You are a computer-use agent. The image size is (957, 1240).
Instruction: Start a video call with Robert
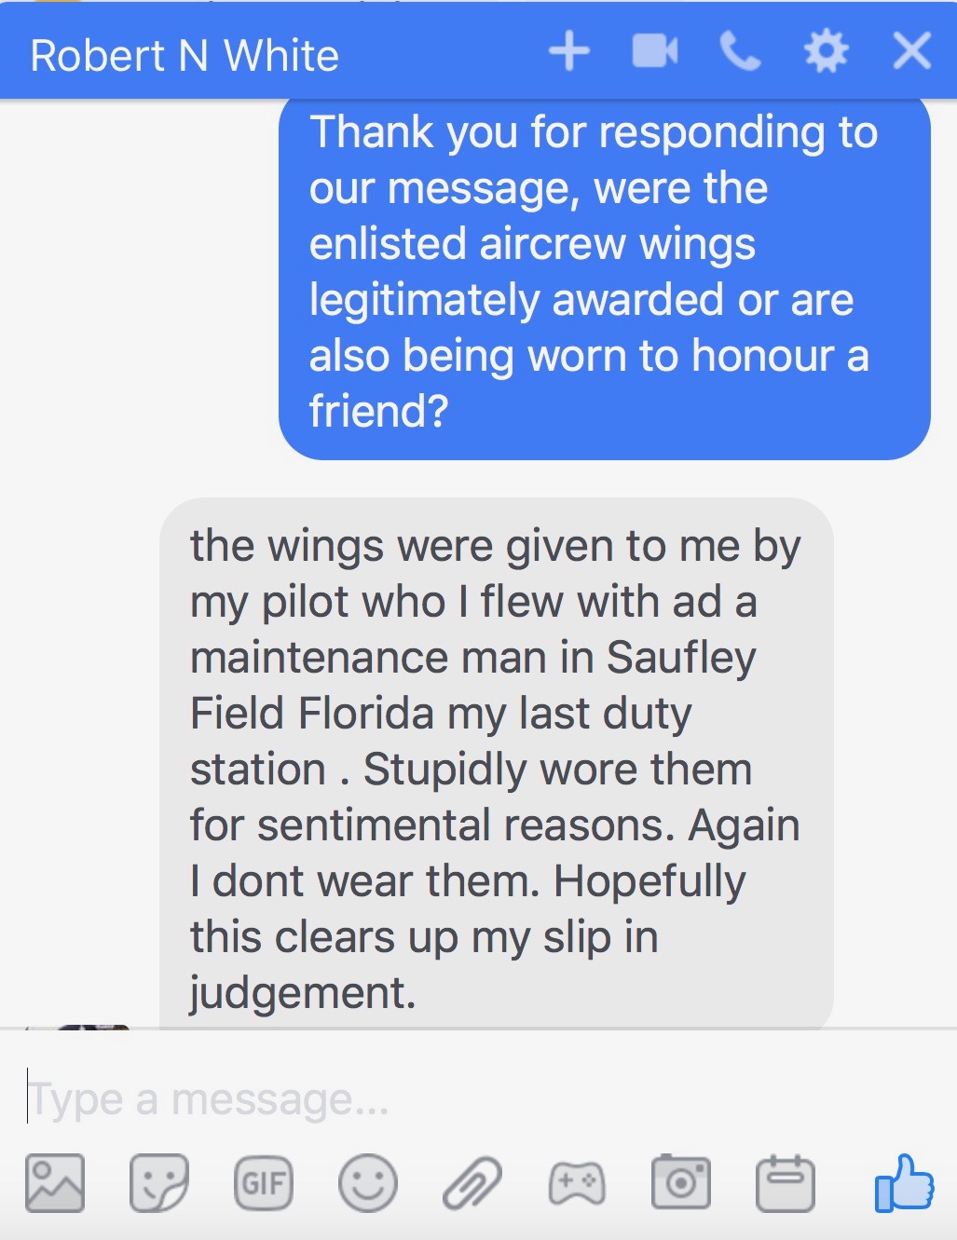pos(654,51)
